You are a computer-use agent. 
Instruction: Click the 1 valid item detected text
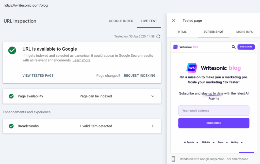(x=96, y=126)
